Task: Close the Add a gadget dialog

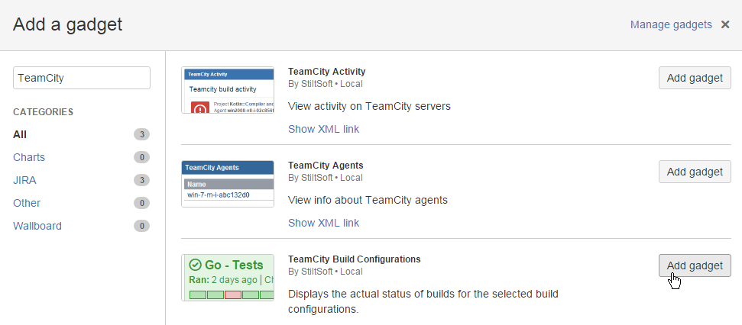Action: click(x=725, y=24)
